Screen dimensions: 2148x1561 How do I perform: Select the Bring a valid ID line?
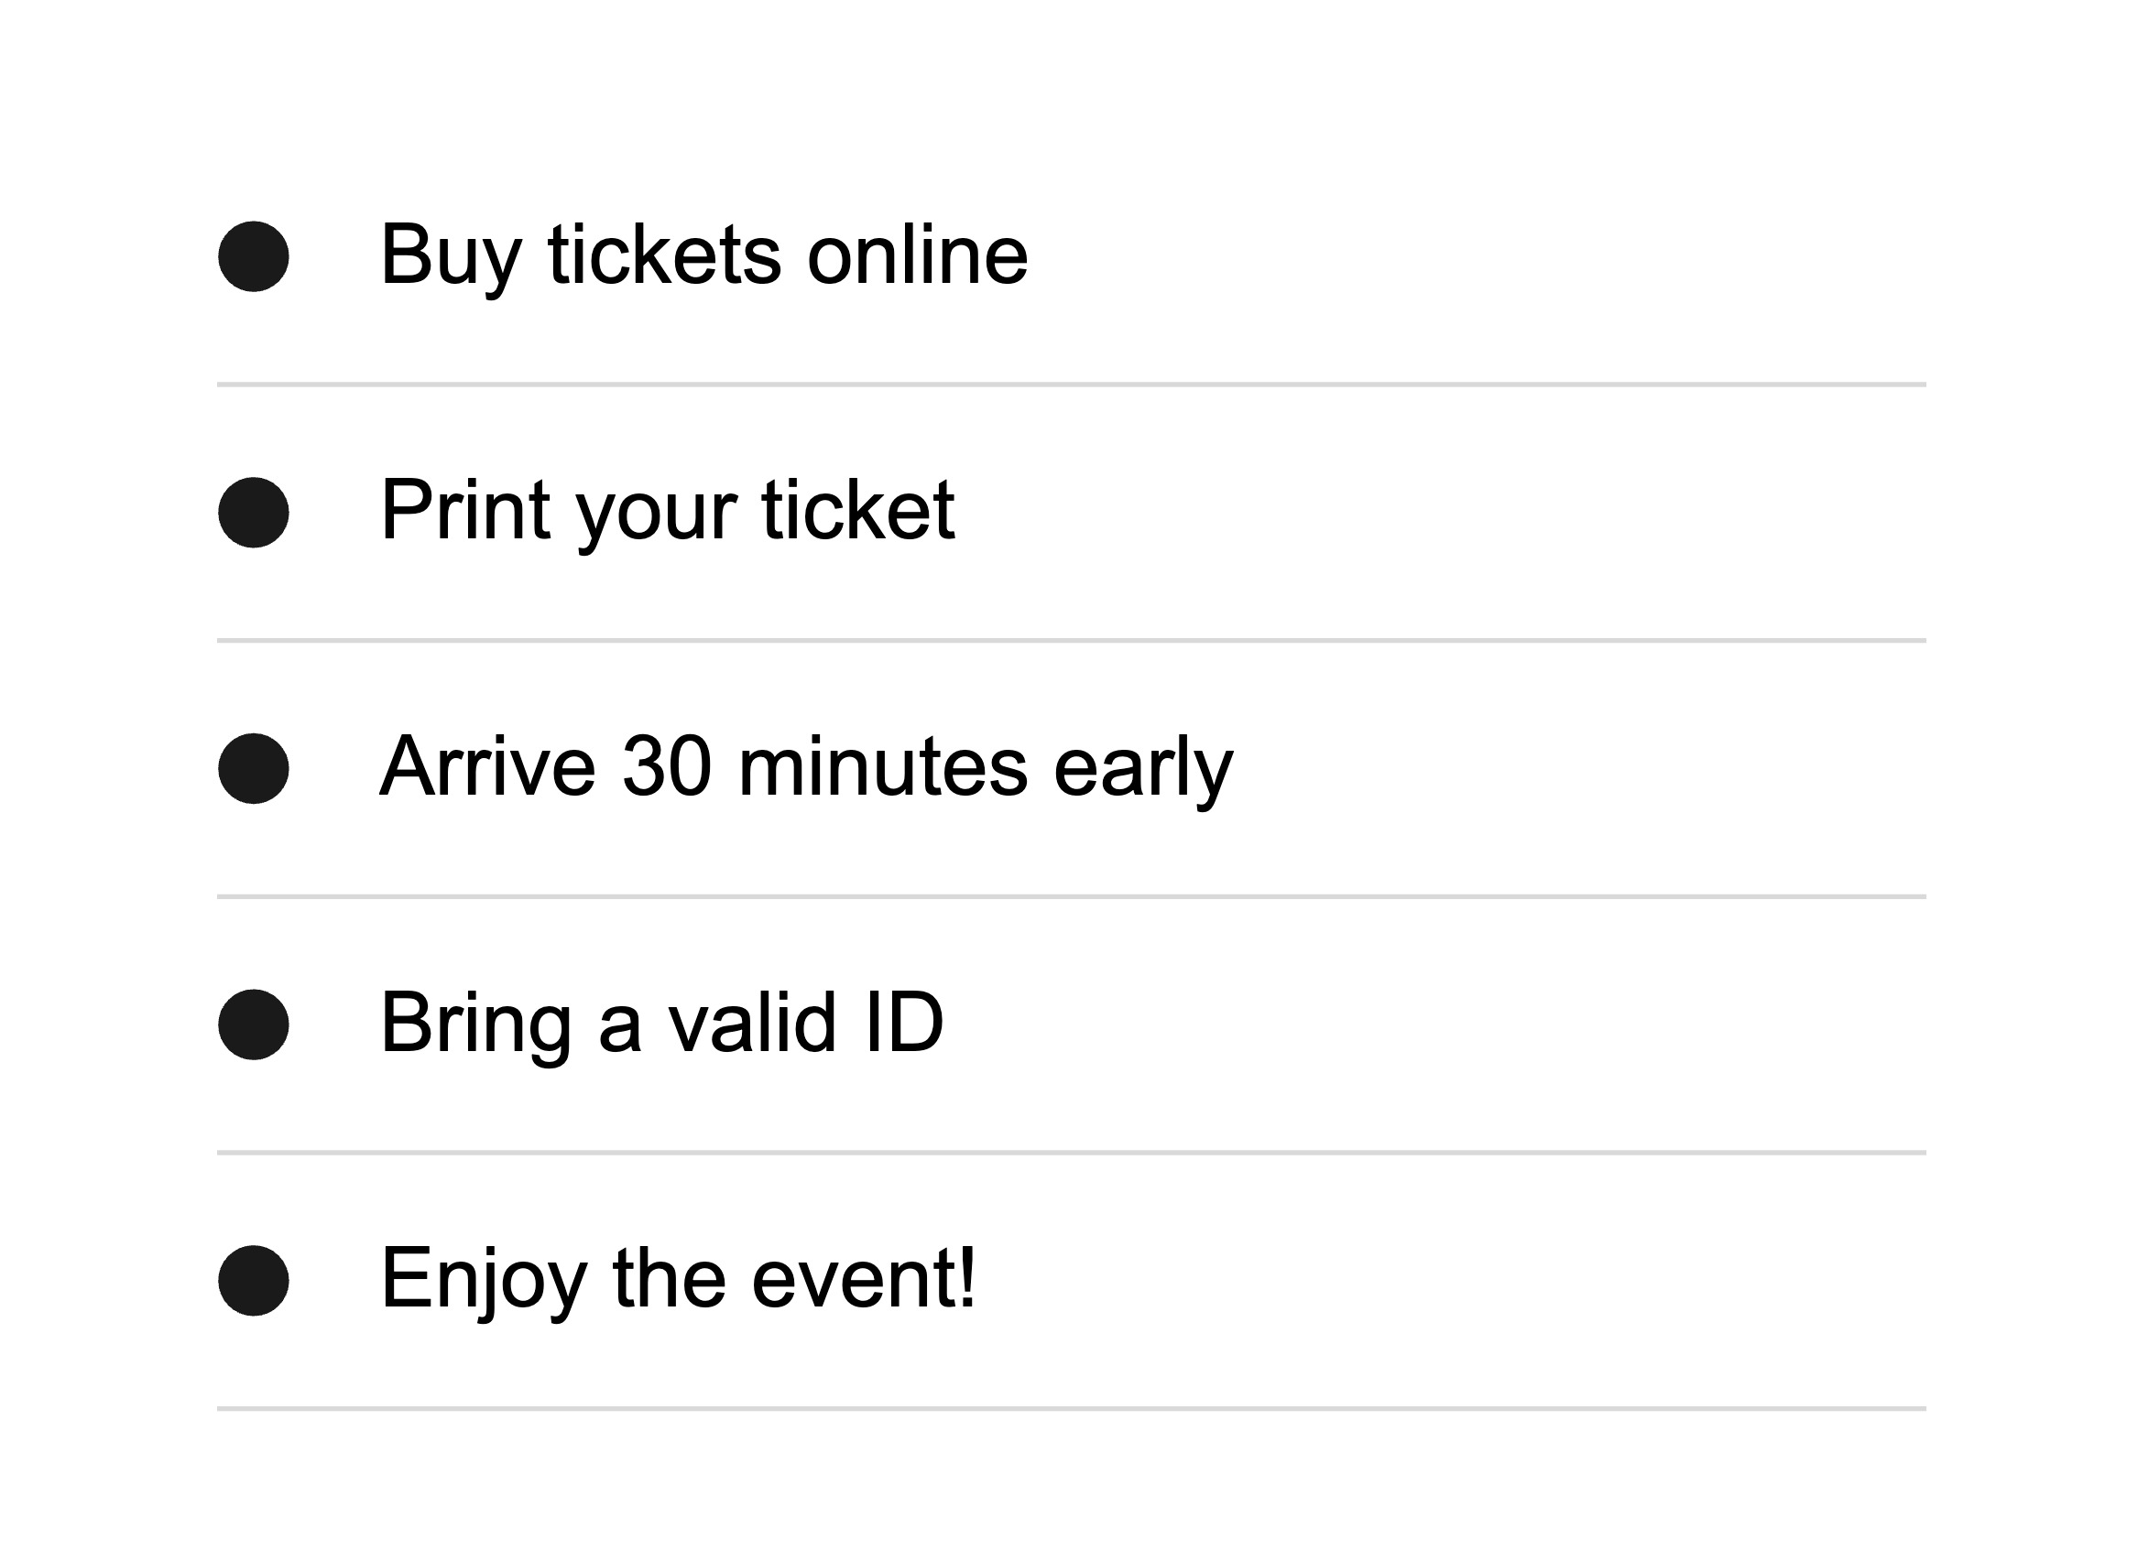tap(661, 1023)
